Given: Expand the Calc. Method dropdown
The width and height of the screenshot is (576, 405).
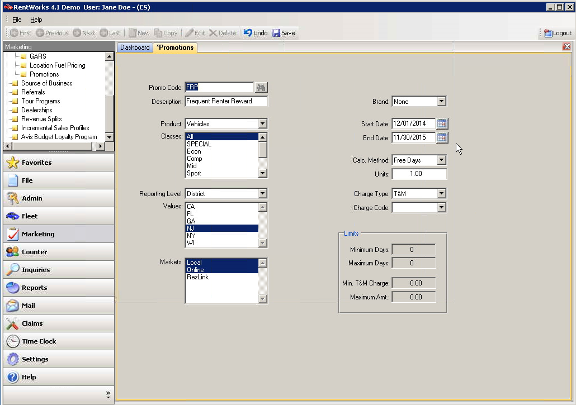Looking at the screenshot, I should [442, 160].
